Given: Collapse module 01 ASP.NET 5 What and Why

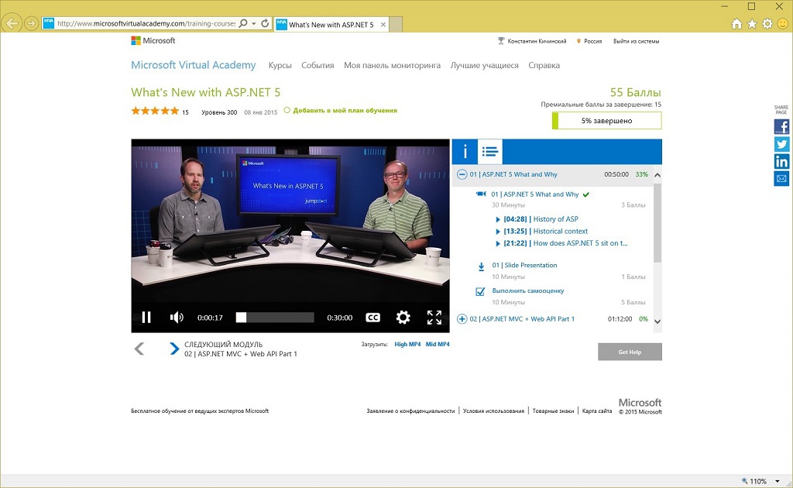Looking at the screenshot, I should coord(462,174).
